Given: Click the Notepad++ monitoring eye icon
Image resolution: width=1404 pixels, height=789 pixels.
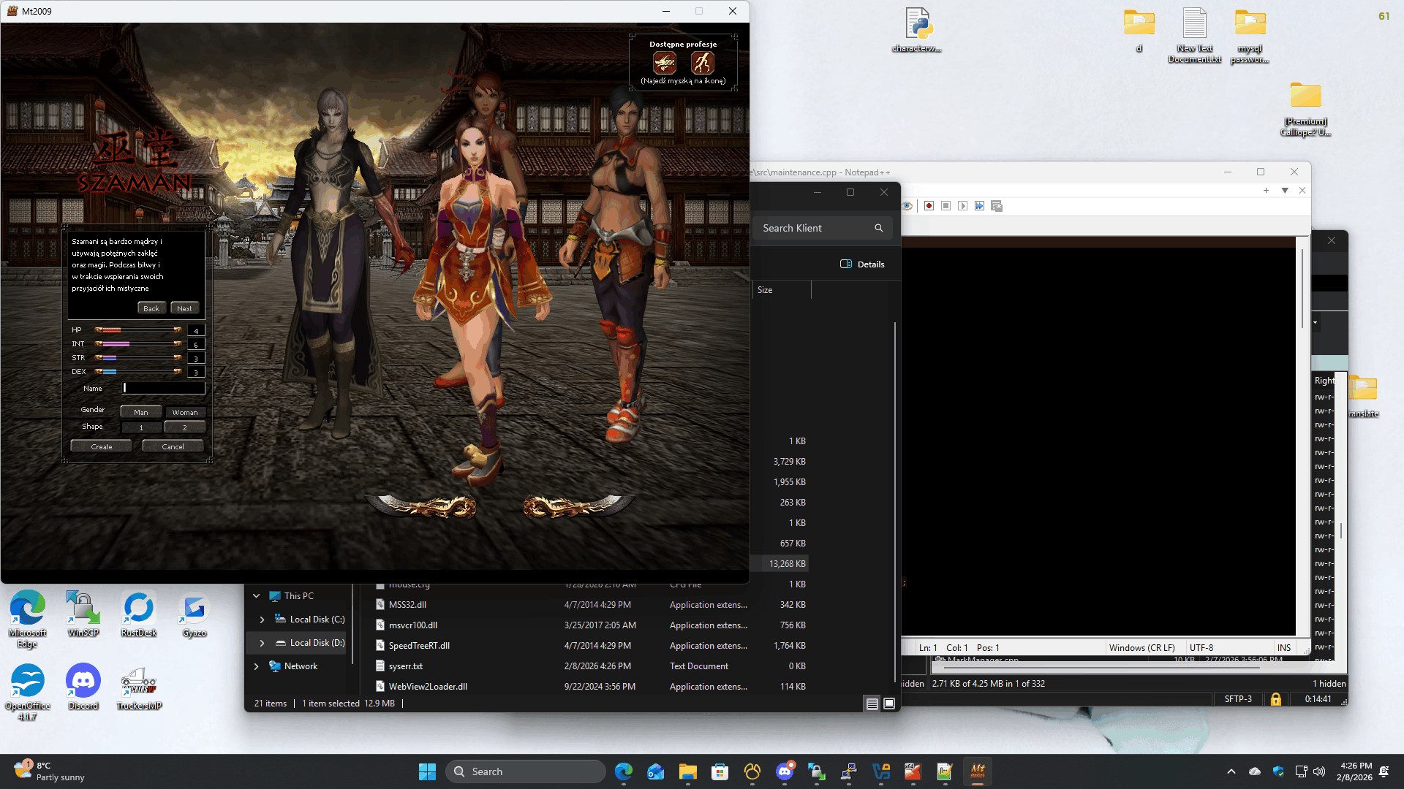Looking at the screenshot, I should point(907,206).
